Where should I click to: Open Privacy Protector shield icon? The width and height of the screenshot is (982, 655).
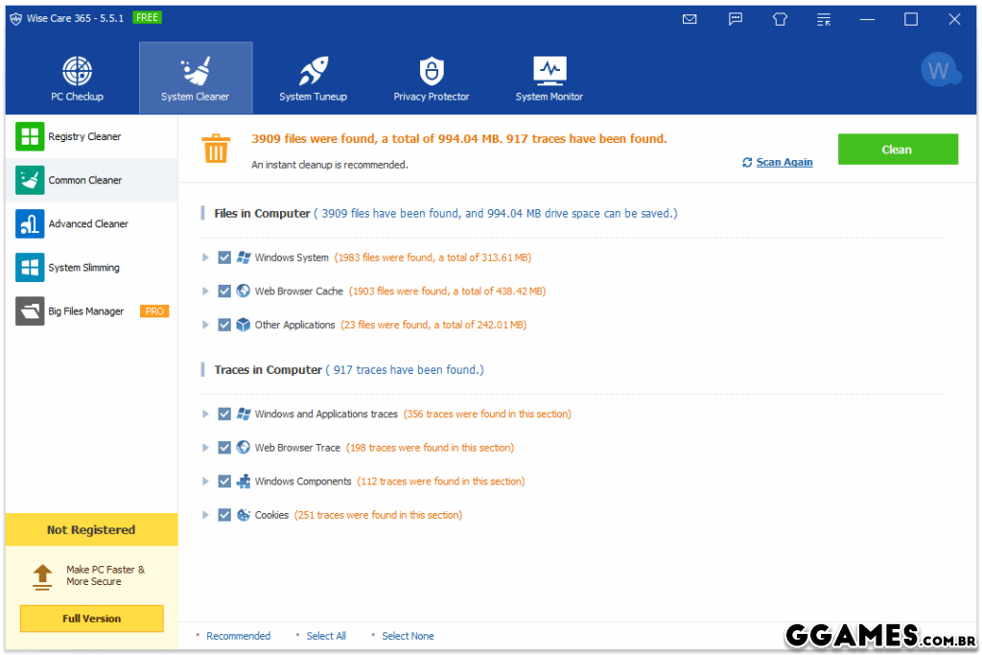pyautogui.click(x=432, y=72)
